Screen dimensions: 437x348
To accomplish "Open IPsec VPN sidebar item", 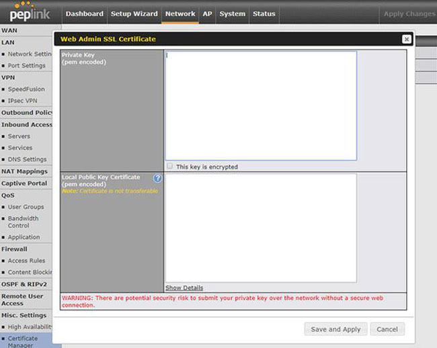I will 23,101.
